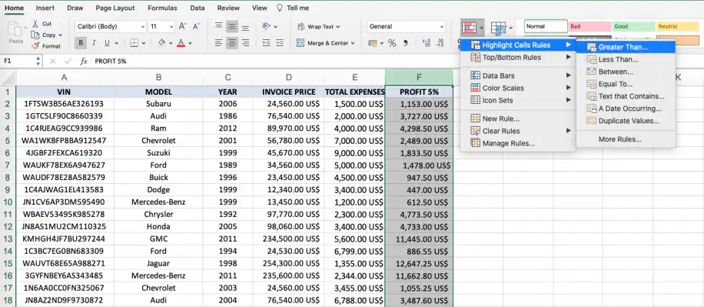Open Top/Bottom Rules submenu
Screen dimensions: 704x307
point(518,57)
